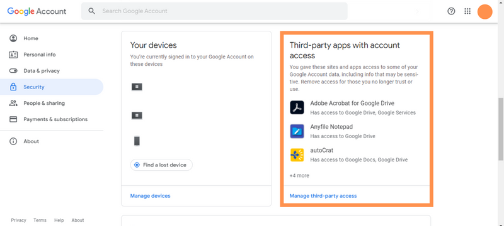This screenshot has width=504, height=226.
Task: Show the +4 more apps
Action: point(299,175)
